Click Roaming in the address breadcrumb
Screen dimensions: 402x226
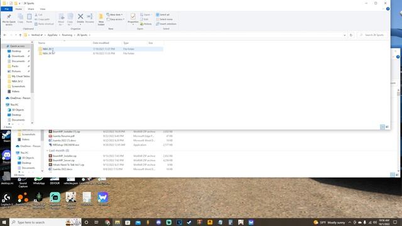67,35
